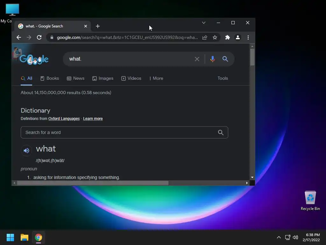Open Chrome's three-dot menu
The width and height of the screenshot is (326, 245).
[248, 38]
